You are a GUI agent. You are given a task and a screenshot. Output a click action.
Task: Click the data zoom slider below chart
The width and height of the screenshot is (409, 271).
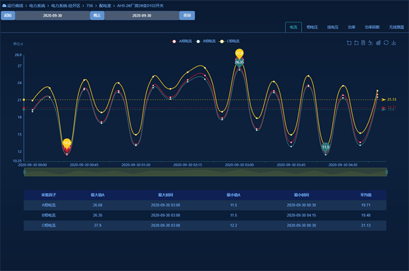point(205,172)
